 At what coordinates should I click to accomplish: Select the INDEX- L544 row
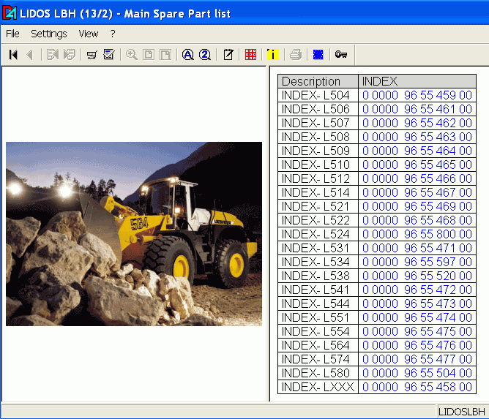377,303
